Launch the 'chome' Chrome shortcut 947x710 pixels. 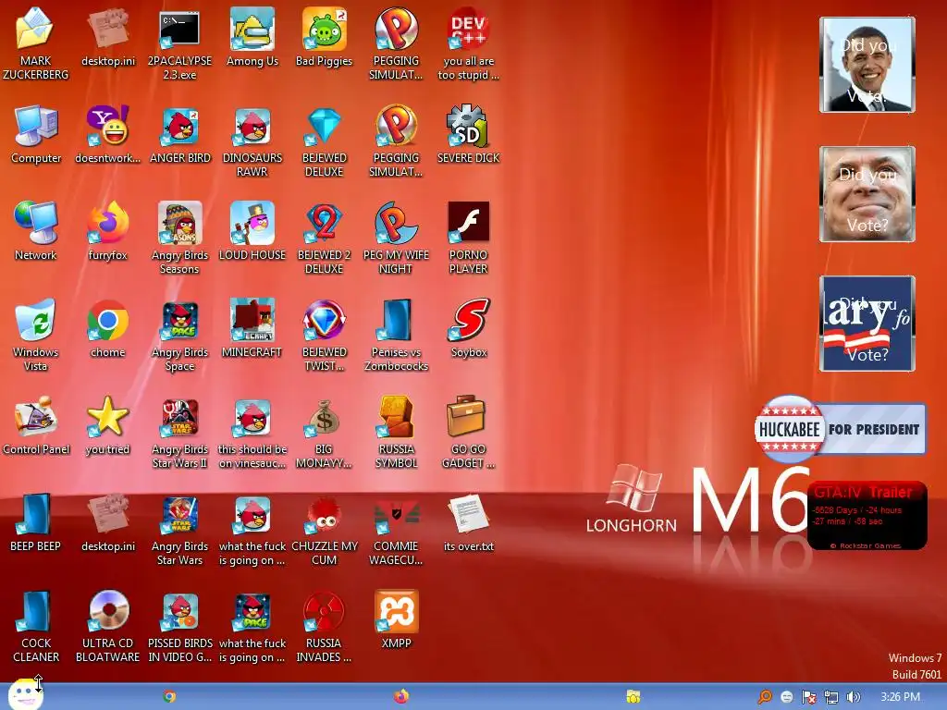click(107, 320)
